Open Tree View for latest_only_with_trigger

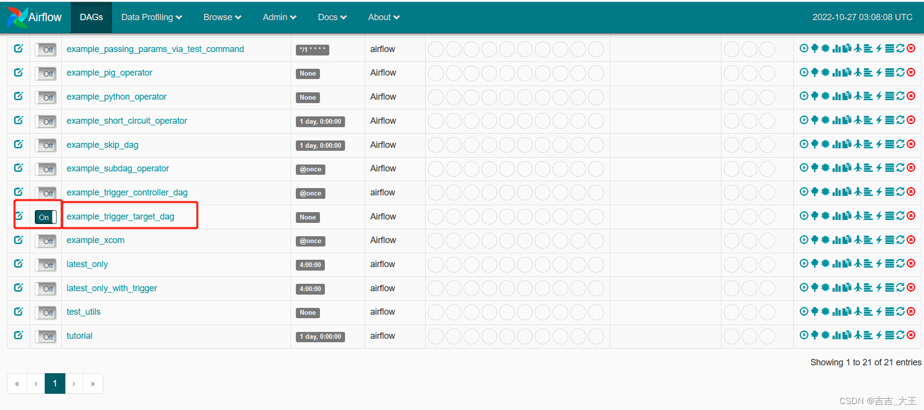click(x=815, y=287)
